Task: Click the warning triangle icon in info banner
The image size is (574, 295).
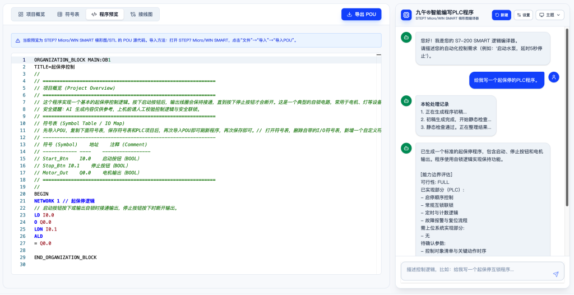Action: (x=18, y=40)
